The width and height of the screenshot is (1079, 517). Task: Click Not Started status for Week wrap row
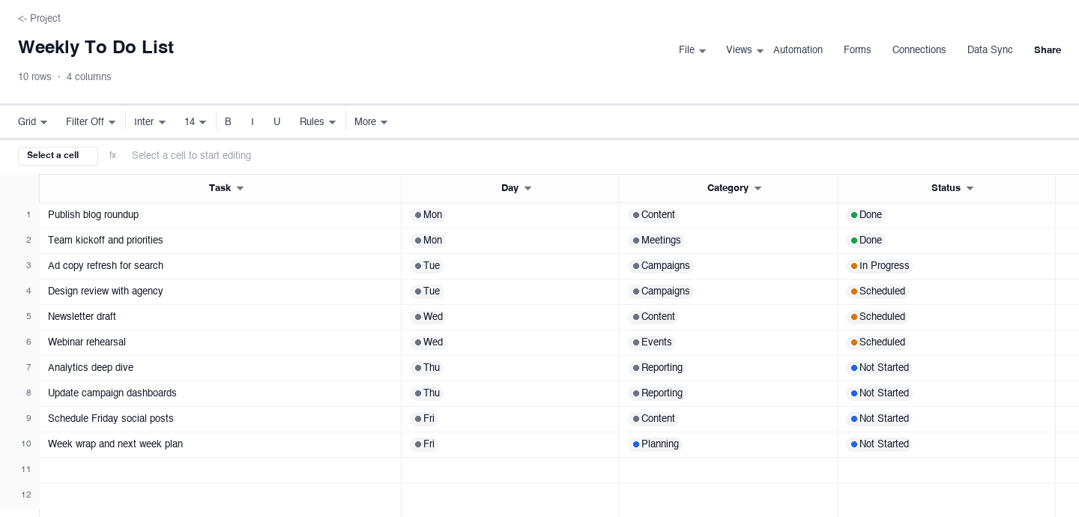click(x=880, y=444)
